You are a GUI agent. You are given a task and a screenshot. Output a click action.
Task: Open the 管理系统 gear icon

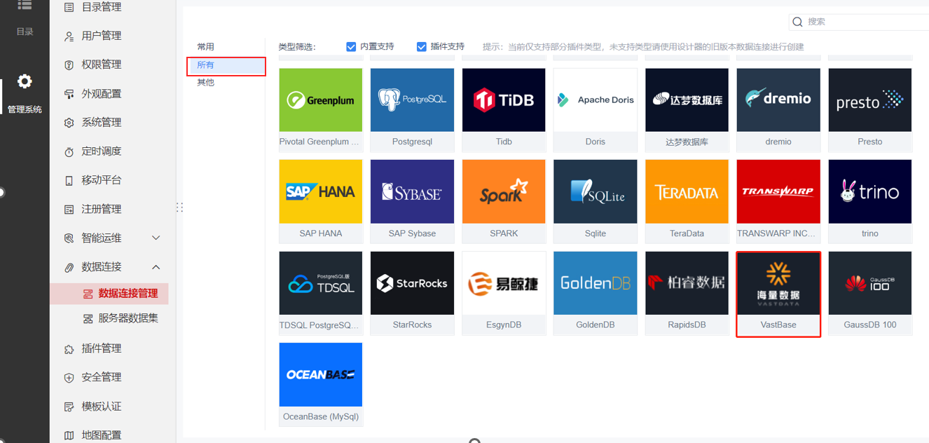click(x=25, y=81)
